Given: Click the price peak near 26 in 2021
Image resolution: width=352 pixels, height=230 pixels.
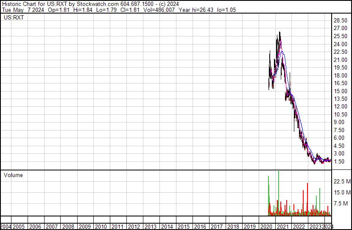Looking at the screenshot, I should click(279, 33).
